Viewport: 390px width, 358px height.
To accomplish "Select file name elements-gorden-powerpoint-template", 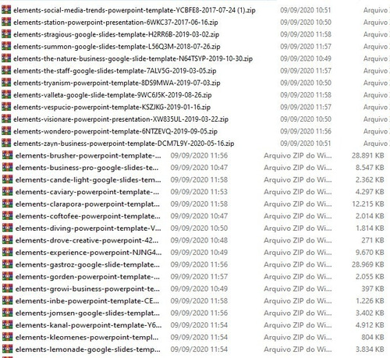I will 87,277.
